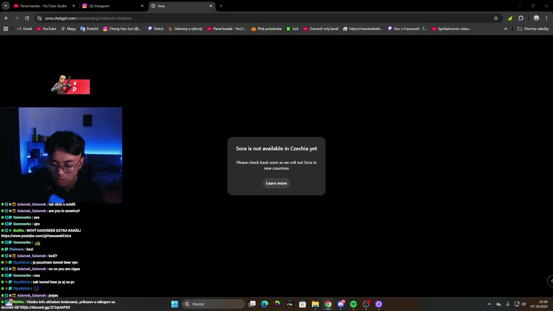
Task: Open the Cheng Hao Sun Instagram bookmark
Action: pos(122,29)
